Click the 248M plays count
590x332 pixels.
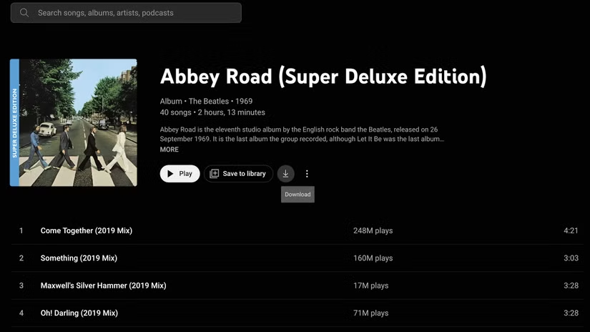click(373, 231)
